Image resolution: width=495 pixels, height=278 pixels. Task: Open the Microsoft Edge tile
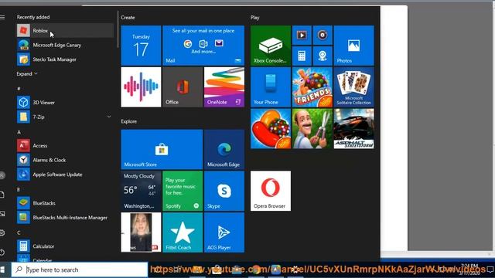[x=224, y=149]
